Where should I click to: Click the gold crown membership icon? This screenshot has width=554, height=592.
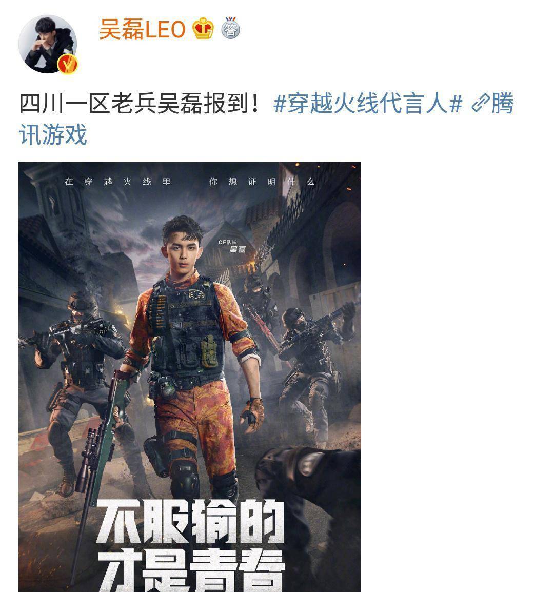coord(203,28)
